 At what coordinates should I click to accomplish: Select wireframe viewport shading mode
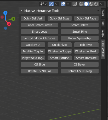(81, 4)
